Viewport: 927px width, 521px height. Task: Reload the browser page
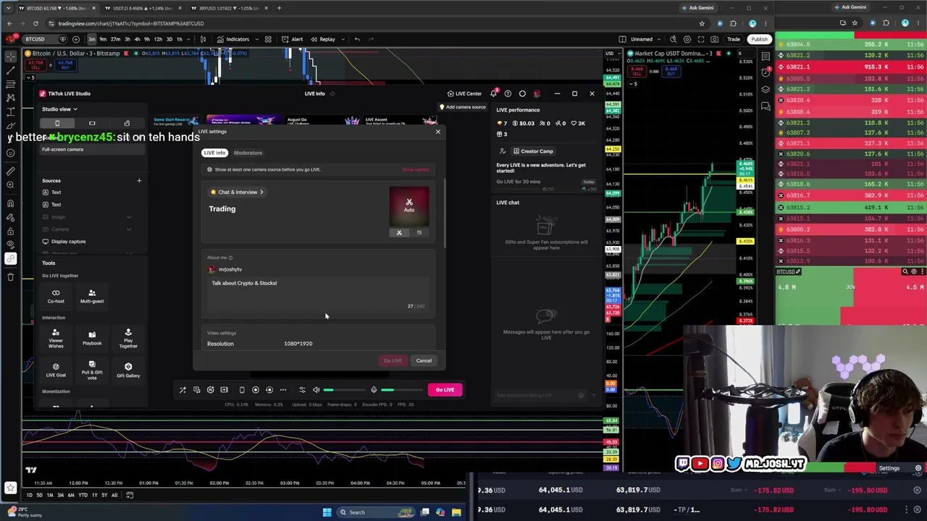35,23
